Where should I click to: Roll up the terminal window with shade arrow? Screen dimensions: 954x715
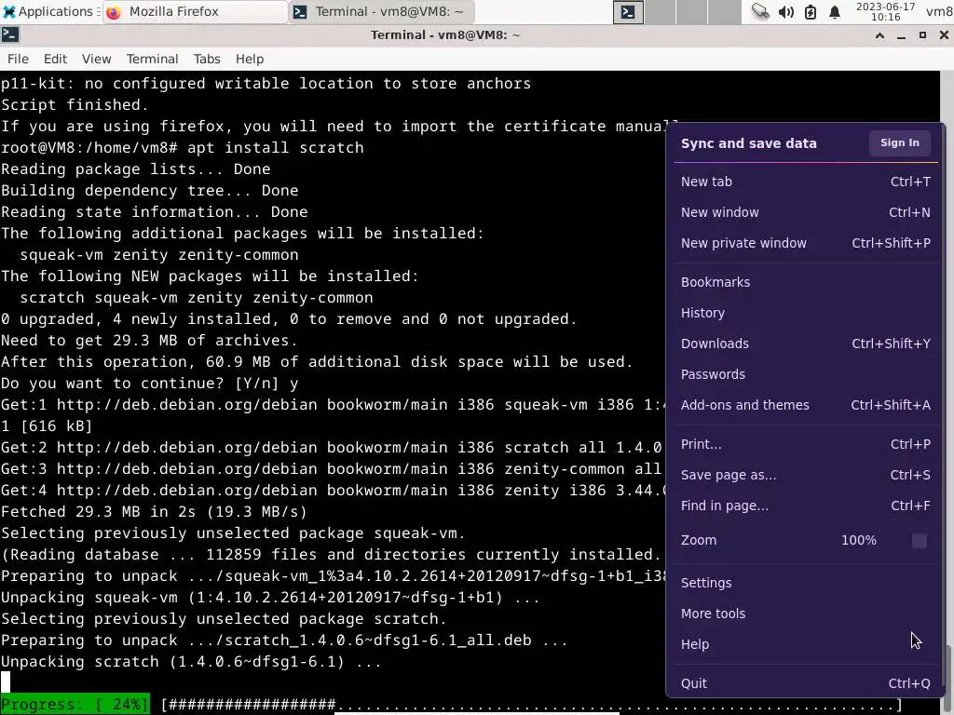(879, 35)
